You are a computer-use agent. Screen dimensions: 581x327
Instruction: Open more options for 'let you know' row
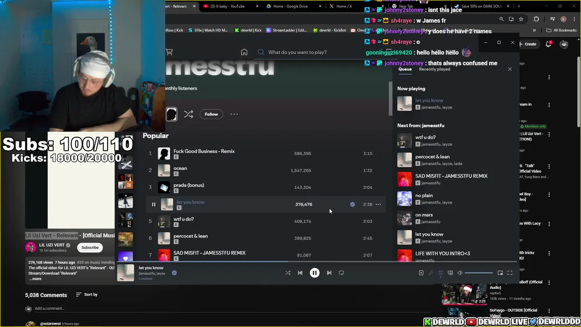click(378, 204)
